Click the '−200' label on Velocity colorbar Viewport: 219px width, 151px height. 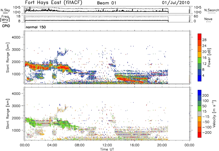(x=207, y=132)
